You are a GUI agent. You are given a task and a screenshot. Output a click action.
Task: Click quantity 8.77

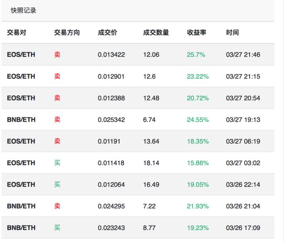tap(149, 228)
